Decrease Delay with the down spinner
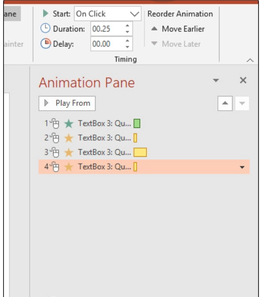Image resolution: width=261 pixels, height=297 pixels. 128,47
